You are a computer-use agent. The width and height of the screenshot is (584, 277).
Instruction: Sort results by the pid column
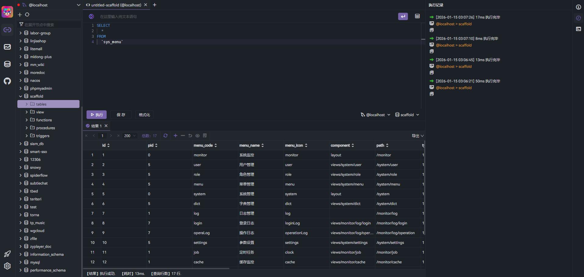click(x=156, y=145)
